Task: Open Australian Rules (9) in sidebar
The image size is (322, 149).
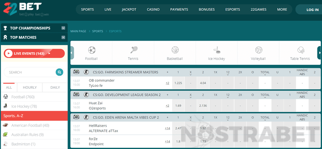Action: pyautogui.click(x=34, y=135)
